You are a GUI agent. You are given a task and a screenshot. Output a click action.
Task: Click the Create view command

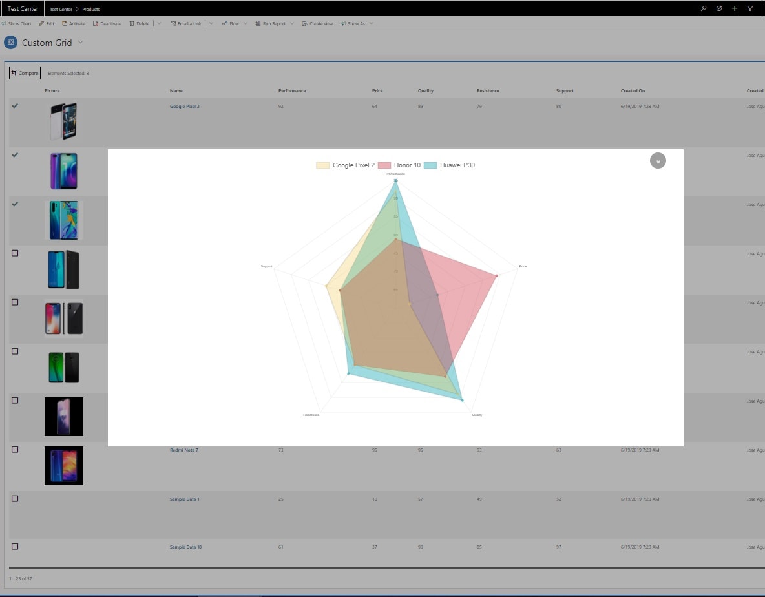317,23
